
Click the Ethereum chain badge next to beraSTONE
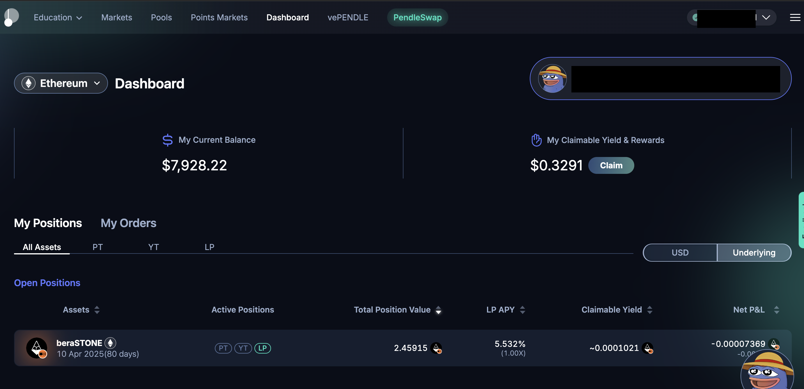point(110,343)
